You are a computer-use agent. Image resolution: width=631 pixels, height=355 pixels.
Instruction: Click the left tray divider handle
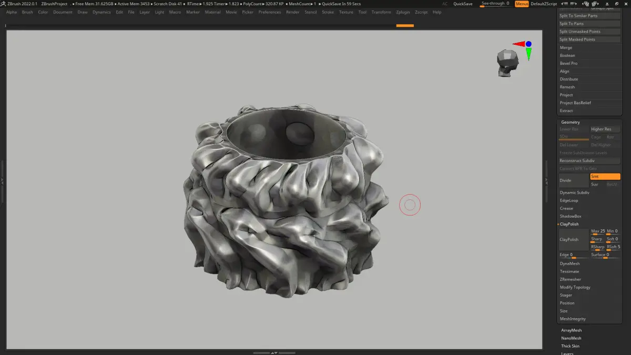[x=2, y=180]
